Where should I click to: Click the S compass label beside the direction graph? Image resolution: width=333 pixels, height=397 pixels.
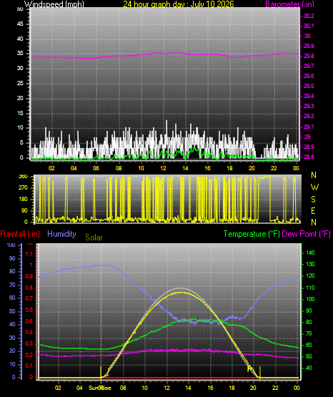click(313, 200)
